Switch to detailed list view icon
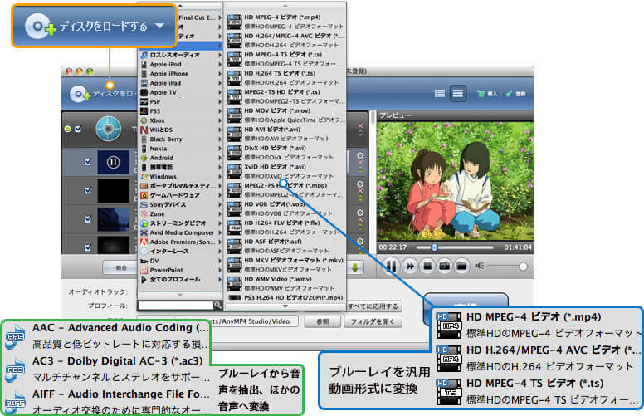The height and width of the screenshot is (416, 644). (457, 93)
